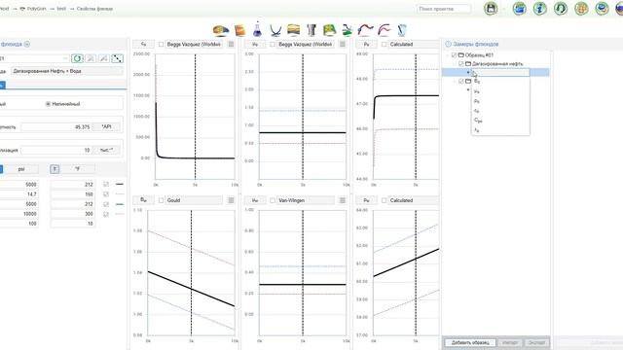The height and width of the screenshot is (350, 623).
Task: Collapse the fluid properties panel header icon
Action: pyautogui.click(x=27, y=44)
